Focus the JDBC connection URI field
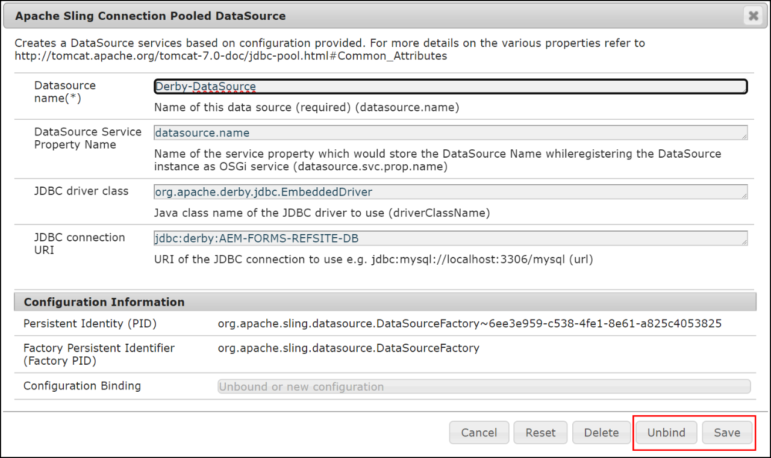Screen dimensions: 771x458 coord(450,238)
